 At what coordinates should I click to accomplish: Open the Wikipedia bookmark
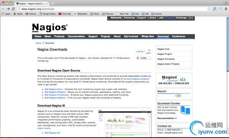click(x=81, y=14)
